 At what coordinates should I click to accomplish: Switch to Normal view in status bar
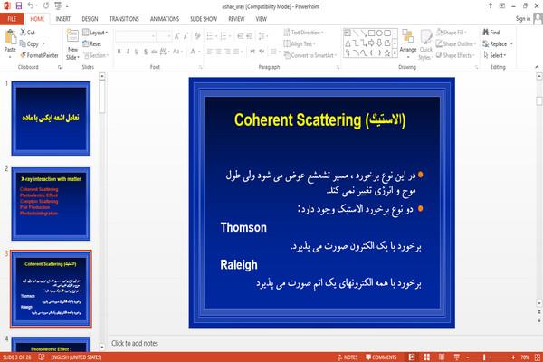412,357
